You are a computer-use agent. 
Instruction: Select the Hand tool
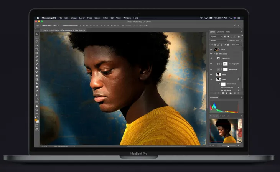37,106
